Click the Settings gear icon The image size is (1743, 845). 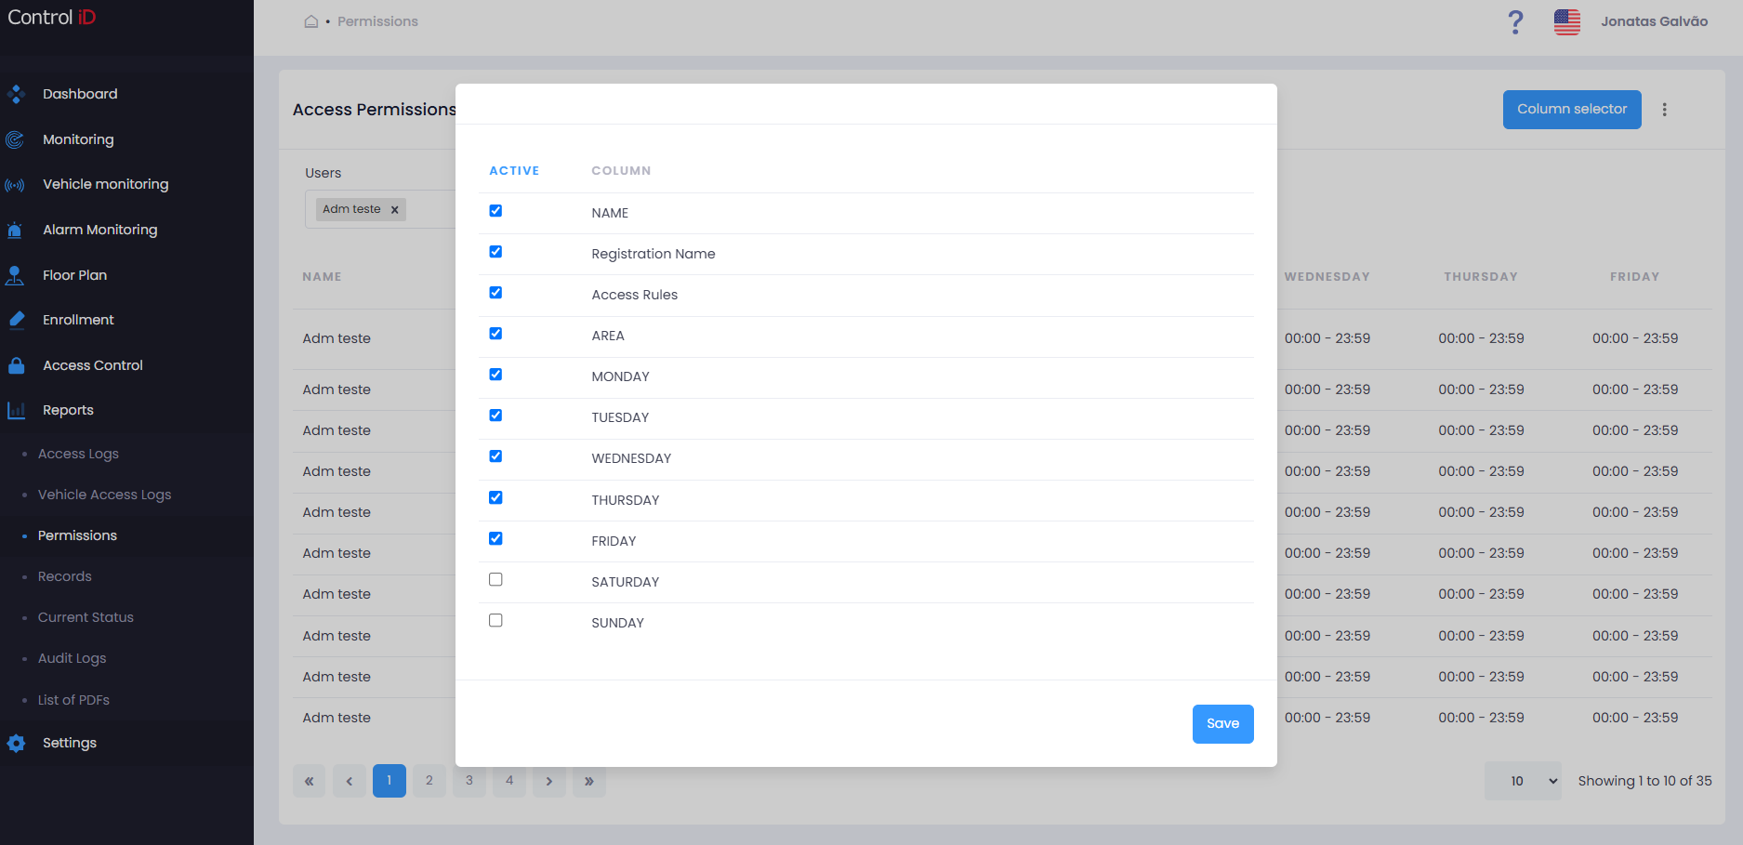16,743
